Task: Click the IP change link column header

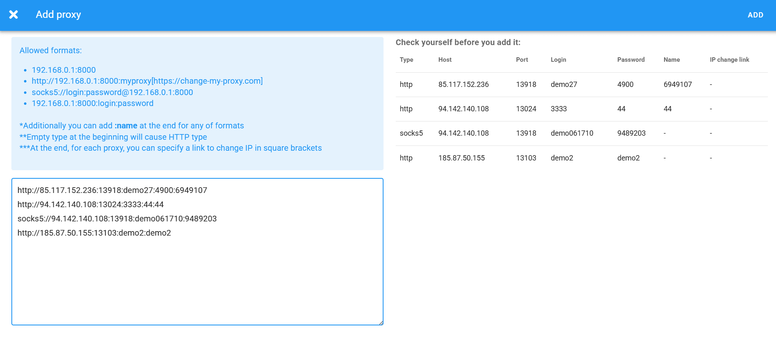Action: tap(729, 60)
